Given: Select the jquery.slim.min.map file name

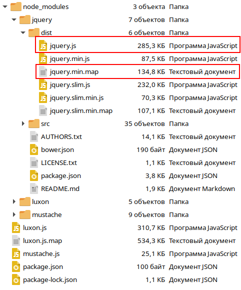Looking at the screenshot, I should tap(81, 111).
